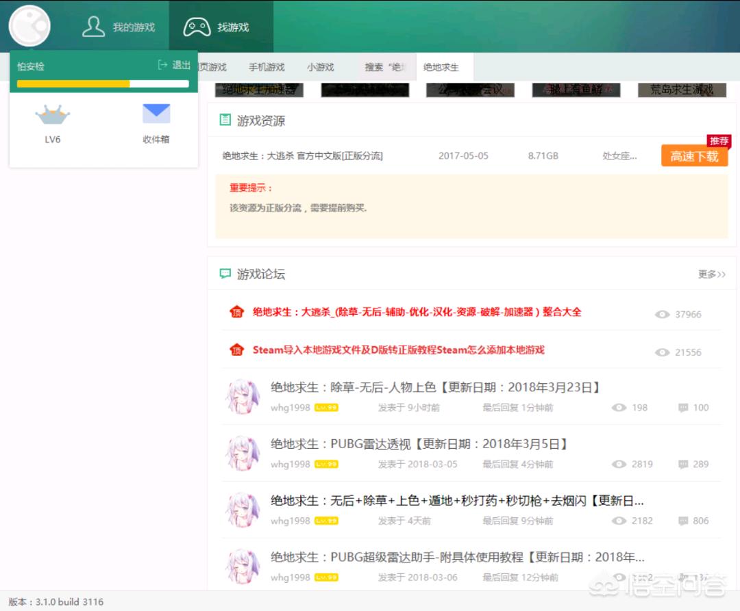Select the 搜索 "绝 tab

click(x=384, y=67)
